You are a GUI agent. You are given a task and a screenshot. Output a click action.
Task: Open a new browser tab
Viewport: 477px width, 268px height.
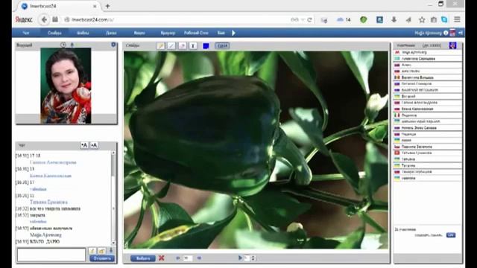pyautogui.click(x=107, y=6)
